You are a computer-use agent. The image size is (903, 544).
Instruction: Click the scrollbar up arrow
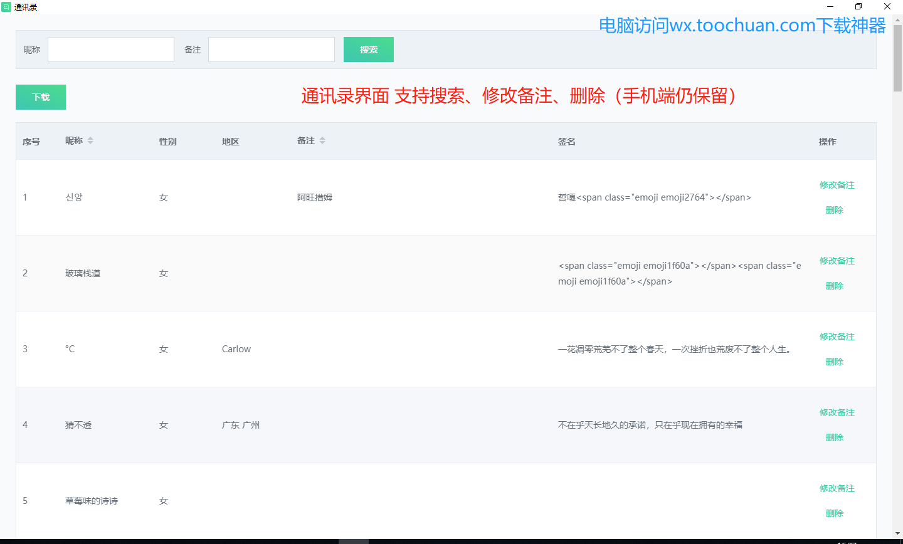click(x=897, y=19)
